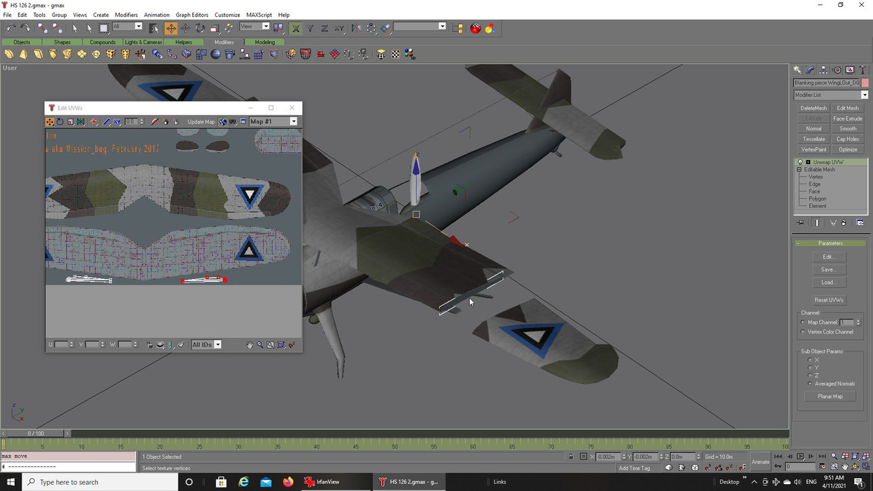Activate the Rotate transform tool

200,28
